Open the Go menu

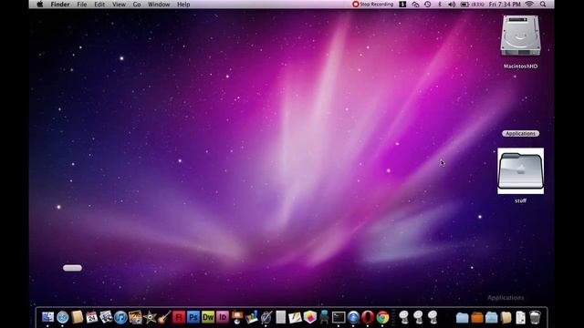(137, 5)
